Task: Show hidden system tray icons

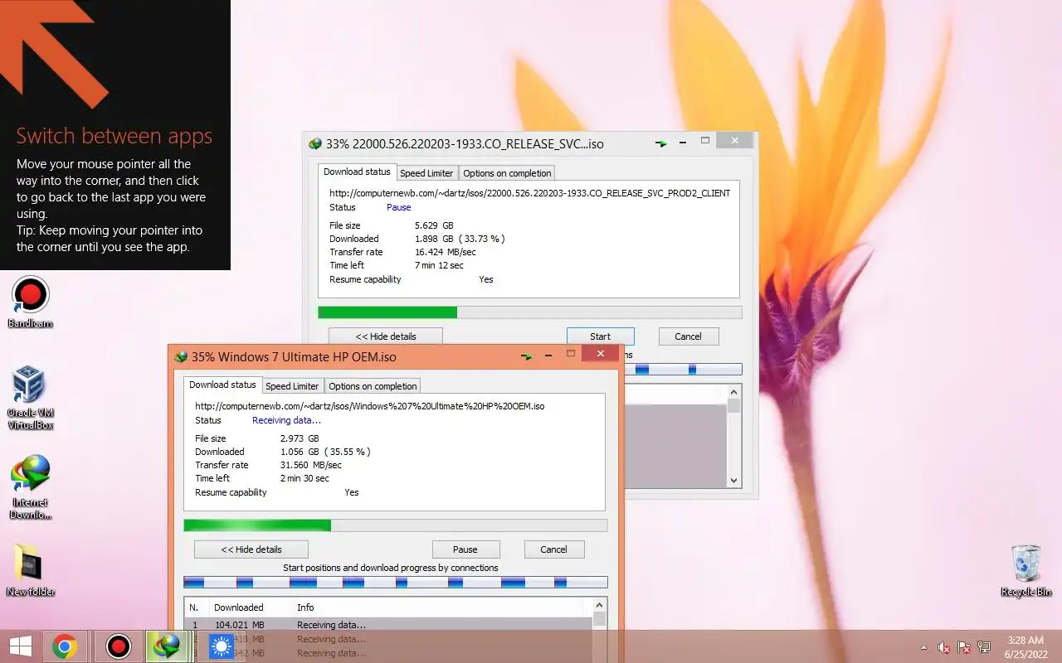Action: click(923, 647)
